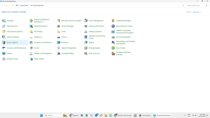Click the search magnifier in Control Panel

pyautogui.click(x=206, y=5)
